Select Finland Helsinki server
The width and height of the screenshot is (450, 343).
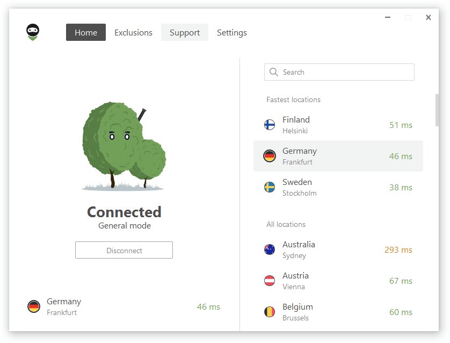pos(338,125)
